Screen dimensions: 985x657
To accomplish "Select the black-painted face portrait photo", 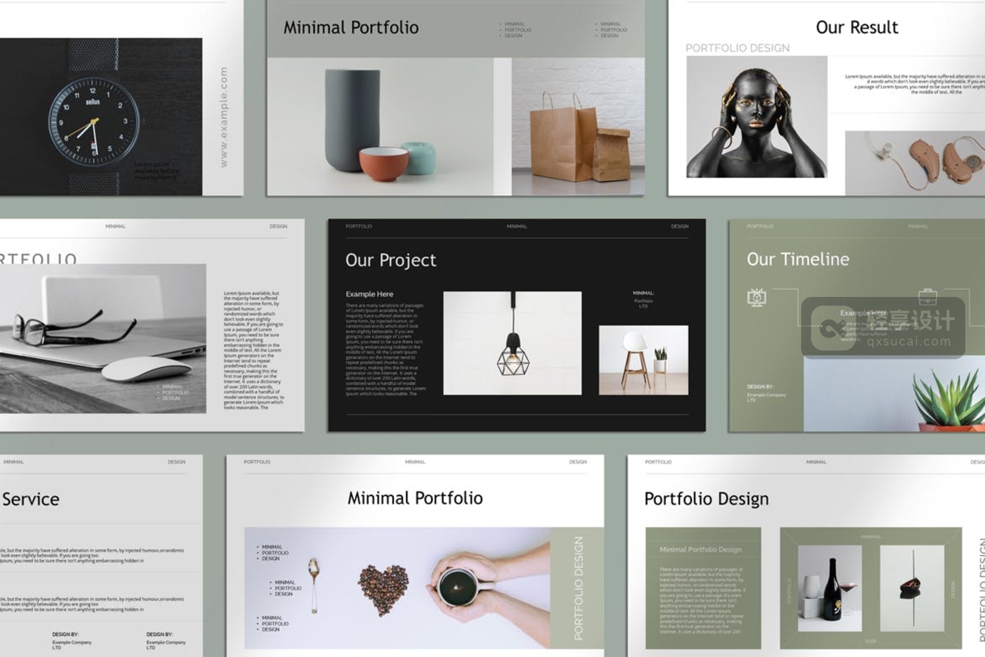I will tap(756, 117).
